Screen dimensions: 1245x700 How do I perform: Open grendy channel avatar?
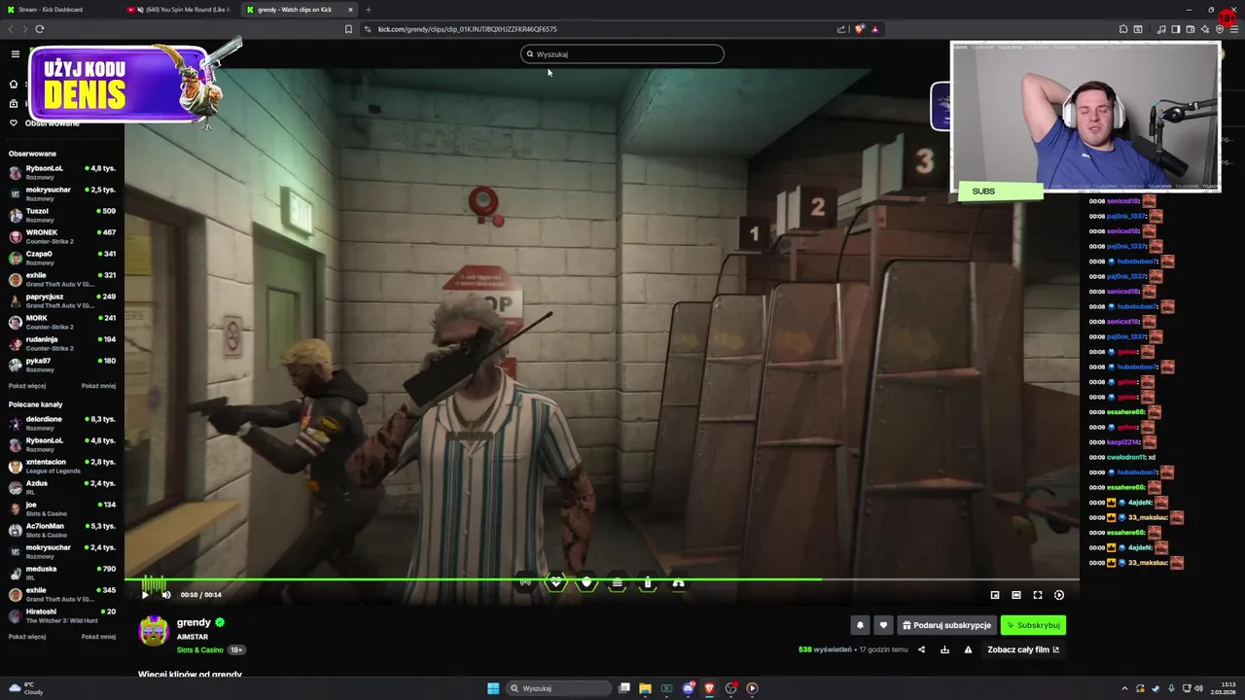pos(153,632)
